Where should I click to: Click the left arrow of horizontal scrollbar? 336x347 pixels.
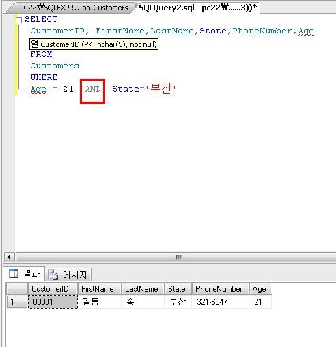(9, 258)
